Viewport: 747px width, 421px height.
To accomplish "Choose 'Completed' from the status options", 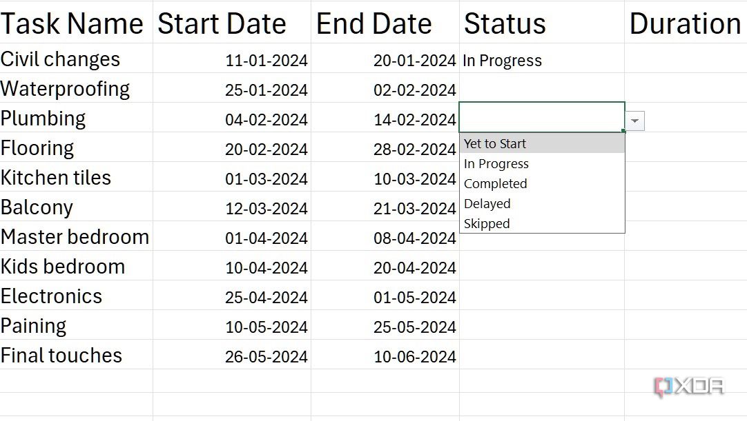I will (495, 183).
